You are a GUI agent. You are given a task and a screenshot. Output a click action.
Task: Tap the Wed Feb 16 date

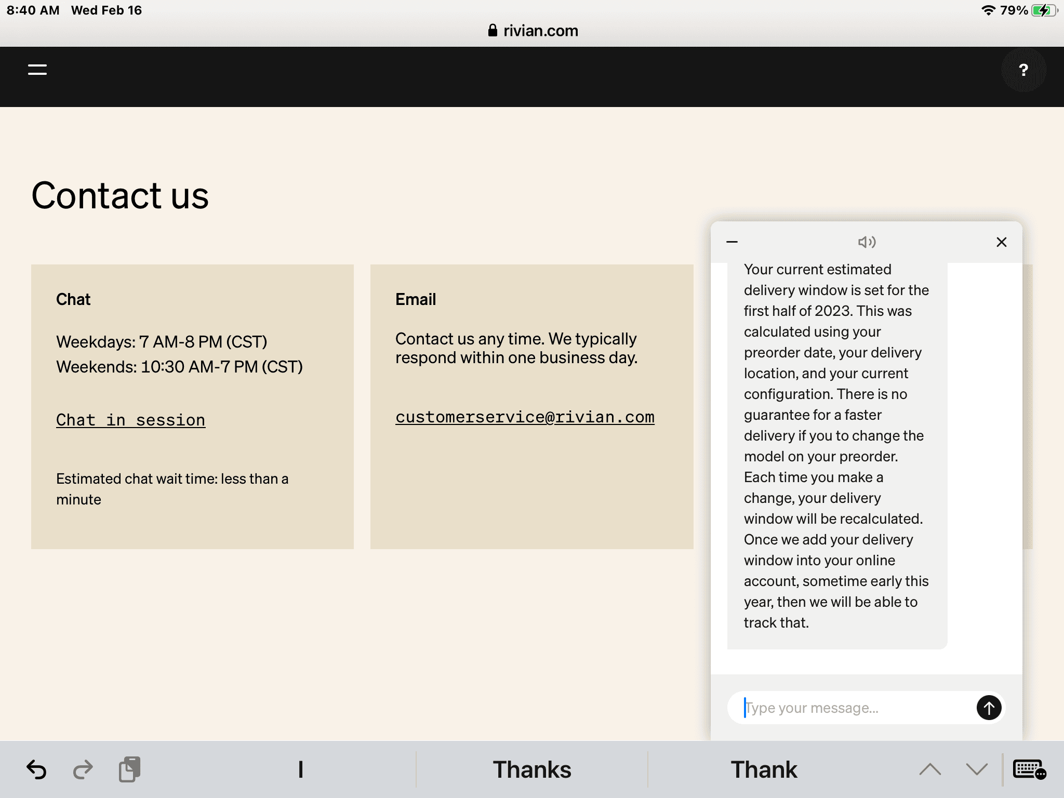[x=107, y=10]
